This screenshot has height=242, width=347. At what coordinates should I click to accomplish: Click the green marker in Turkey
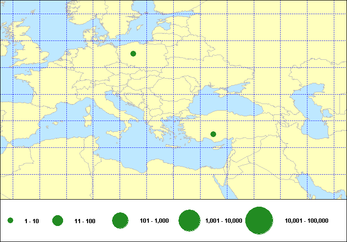click(213, 134)
